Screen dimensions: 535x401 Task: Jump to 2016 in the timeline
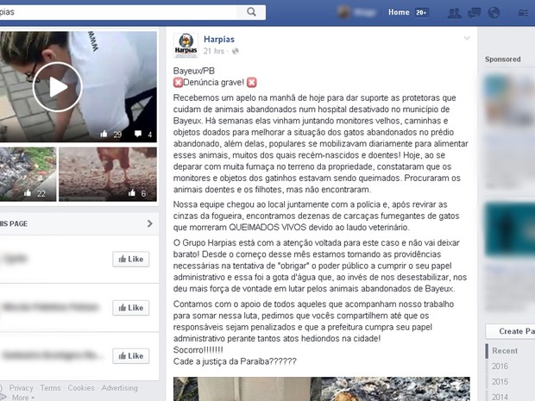[x=500, y=367]
